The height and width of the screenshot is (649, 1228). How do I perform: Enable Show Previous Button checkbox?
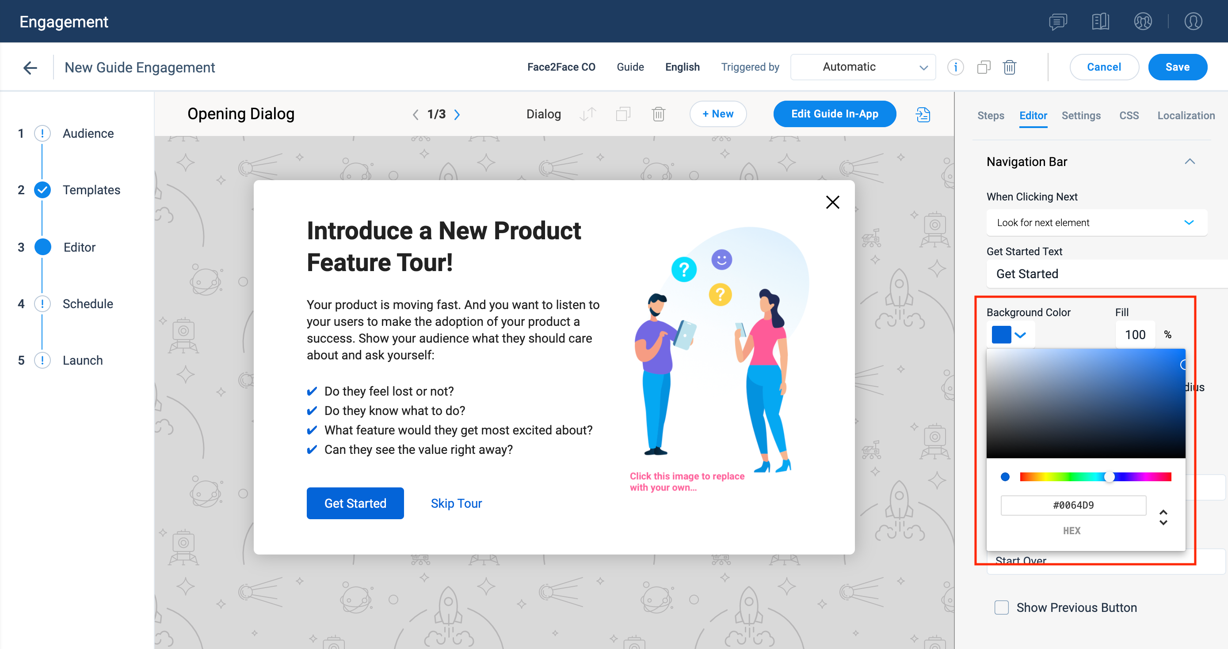pos(1002,607)
